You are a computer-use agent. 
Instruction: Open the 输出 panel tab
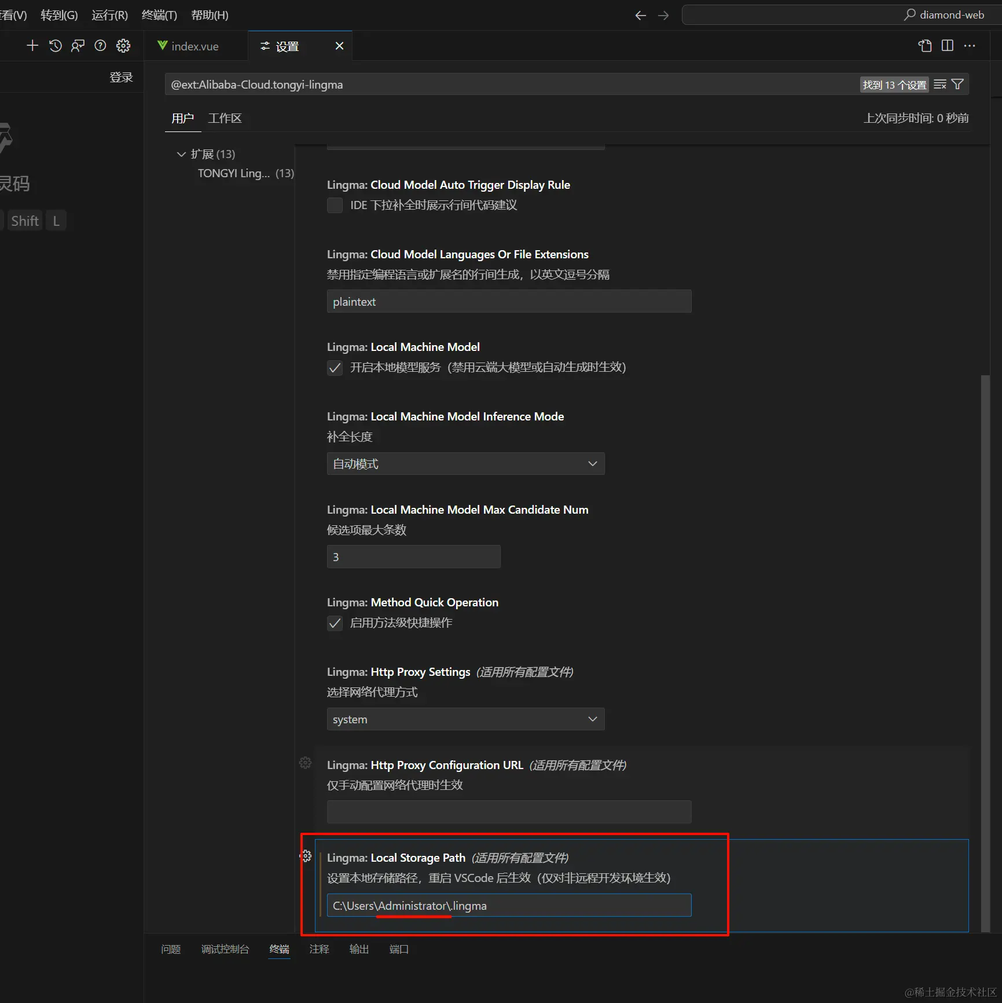coord(359,949)
